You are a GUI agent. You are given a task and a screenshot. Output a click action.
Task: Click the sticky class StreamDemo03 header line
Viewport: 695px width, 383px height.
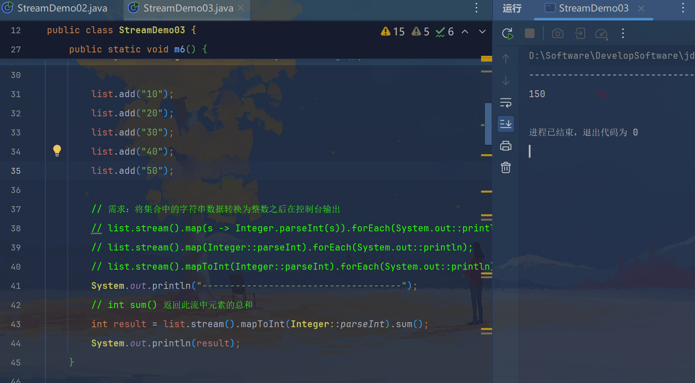121,30
